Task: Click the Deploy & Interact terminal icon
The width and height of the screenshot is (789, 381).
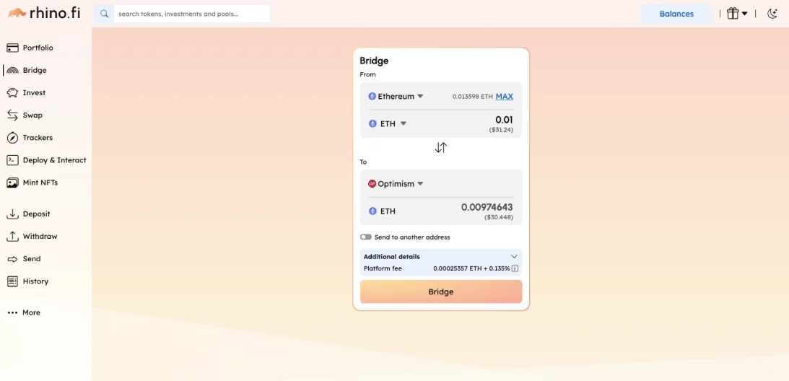Action: point(12,160)
